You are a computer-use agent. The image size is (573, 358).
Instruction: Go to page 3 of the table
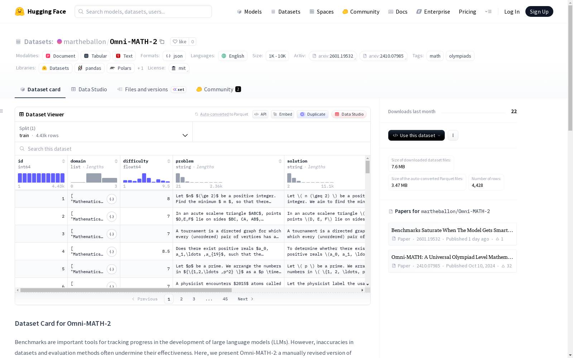pyautogui.click(x=194, y=299)
